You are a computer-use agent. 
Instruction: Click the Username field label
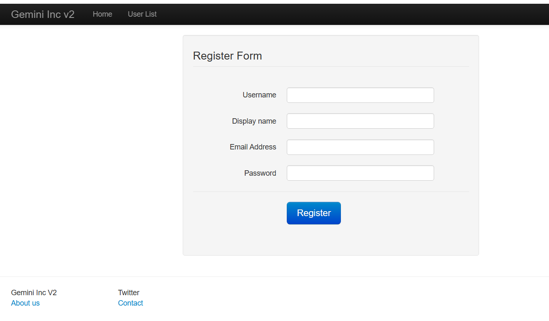[259, 95]
